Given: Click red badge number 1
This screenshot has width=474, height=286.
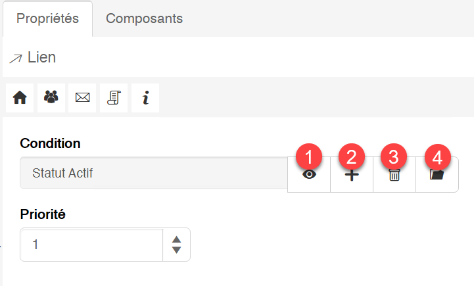Looking at the screenshot, I should tap(310, 156).
